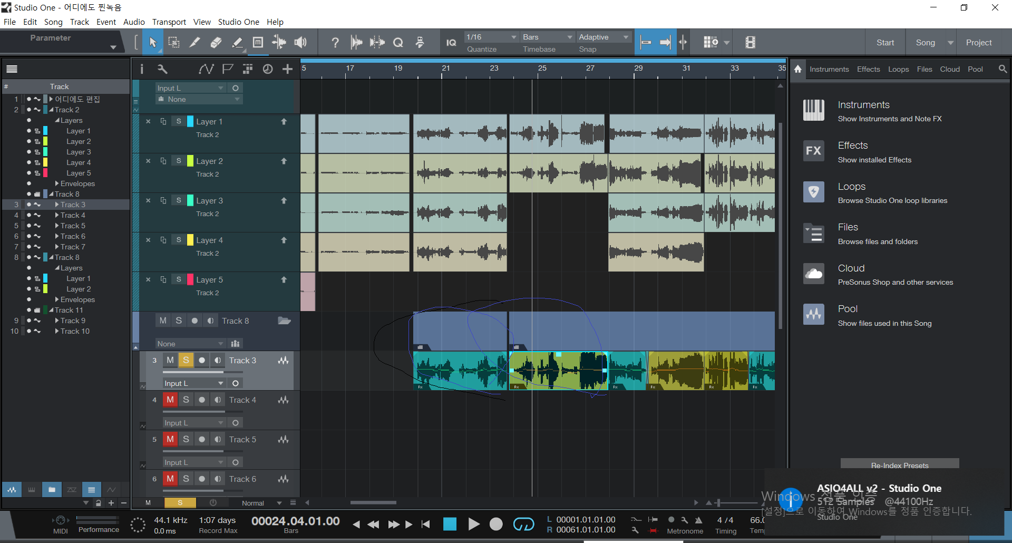Solo Track 3
Viewport: 1012px width, 543px height.
186,360
